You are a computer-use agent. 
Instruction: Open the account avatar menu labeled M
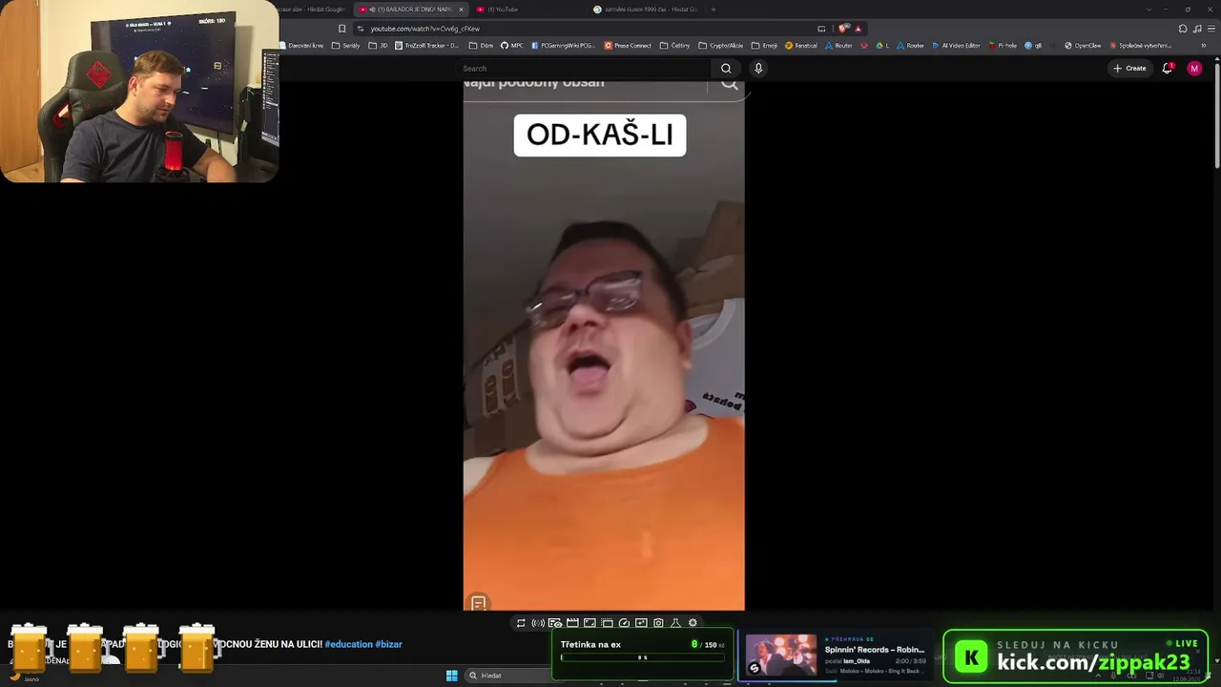tap(1194, 69)
